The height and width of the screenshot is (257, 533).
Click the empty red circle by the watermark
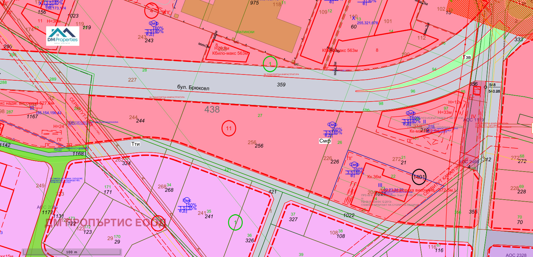pos(158,223)
